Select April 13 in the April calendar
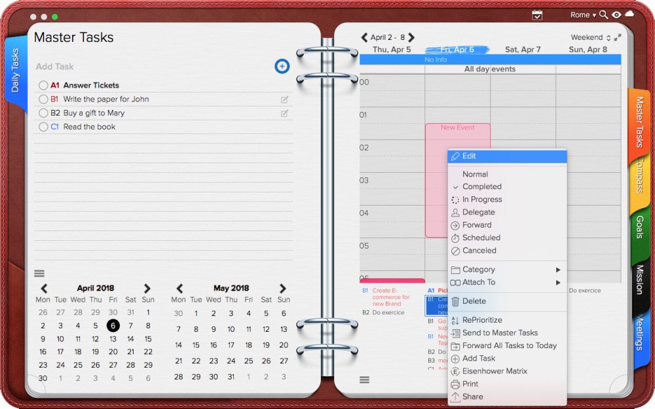The width and height of the screenshot is (655, 409). (x=113, y=339)
